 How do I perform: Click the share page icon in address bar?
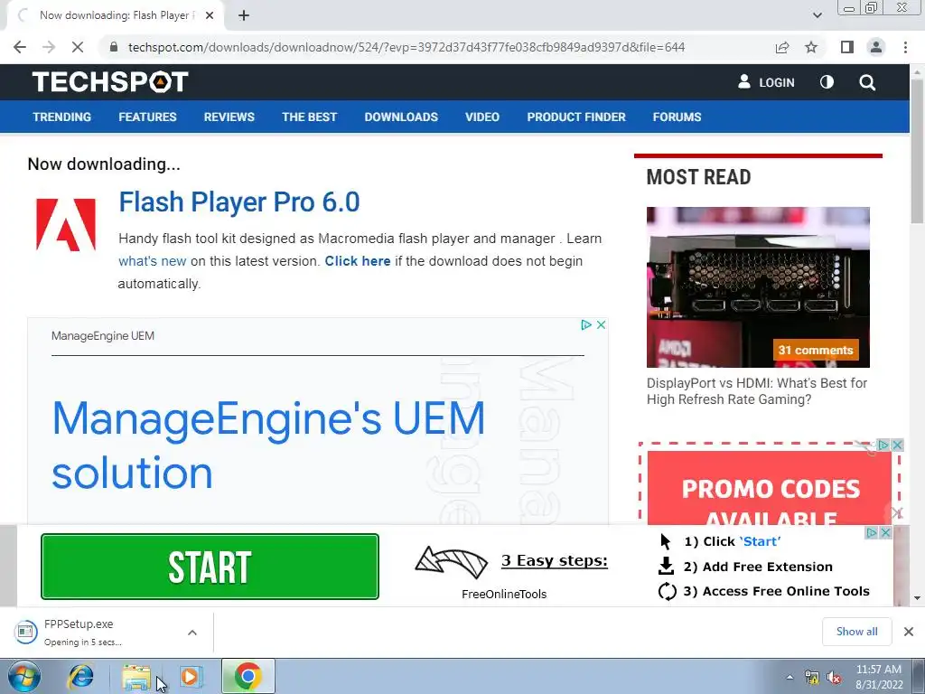(x=782, y=47)
